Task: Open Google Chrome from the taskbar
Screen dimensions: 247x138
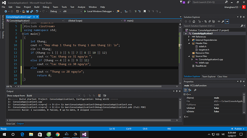Action: [x=58, y=134]
